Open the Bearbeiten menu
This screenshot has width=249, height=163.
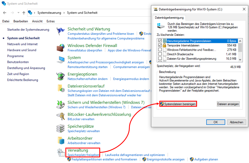click(21, 21)
